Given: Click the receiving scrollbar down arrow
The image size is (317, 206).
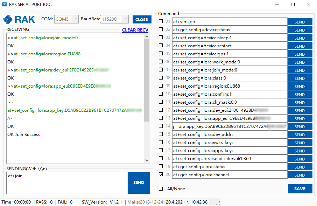Looking at the screenshot, I should pos(147,160).
